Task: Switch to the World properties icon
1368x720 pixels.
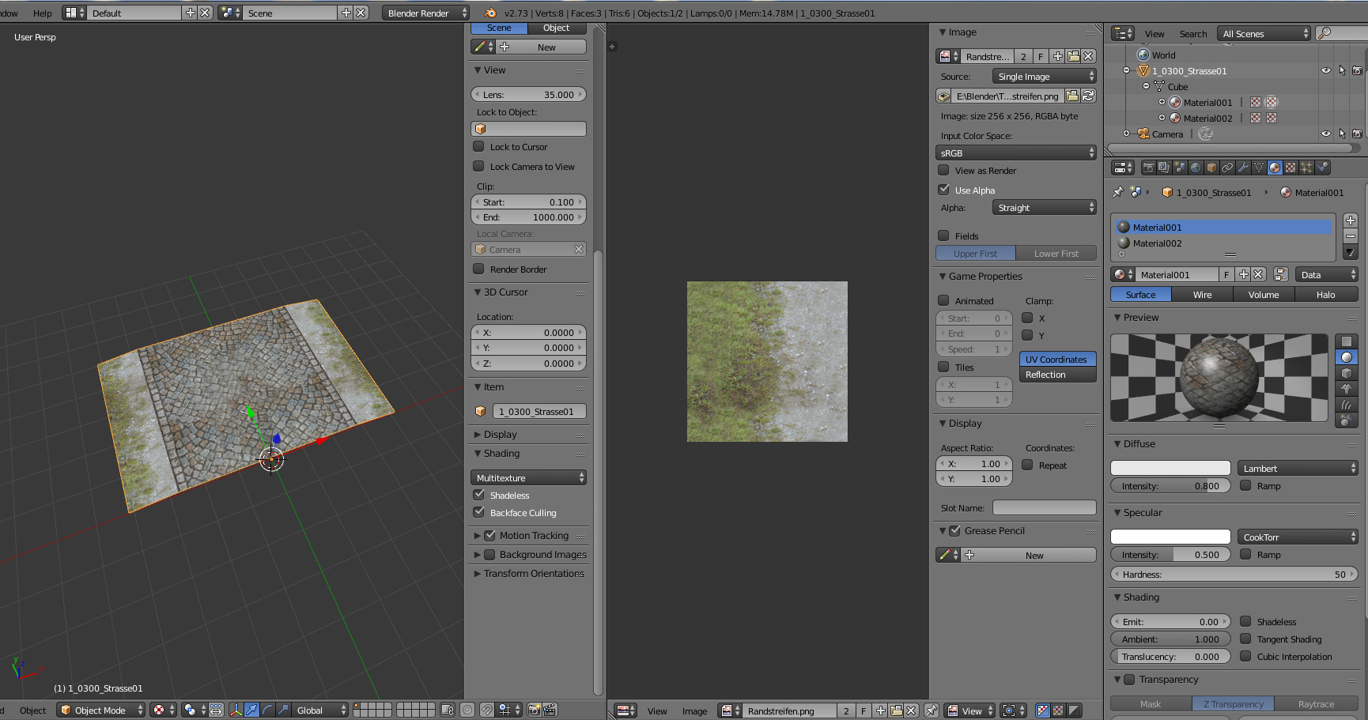Action: 1196,168
